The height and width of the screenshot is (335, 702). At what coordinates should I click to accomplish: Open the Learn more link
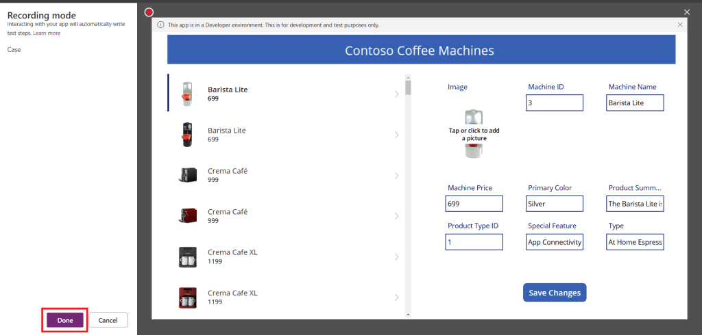47,33
